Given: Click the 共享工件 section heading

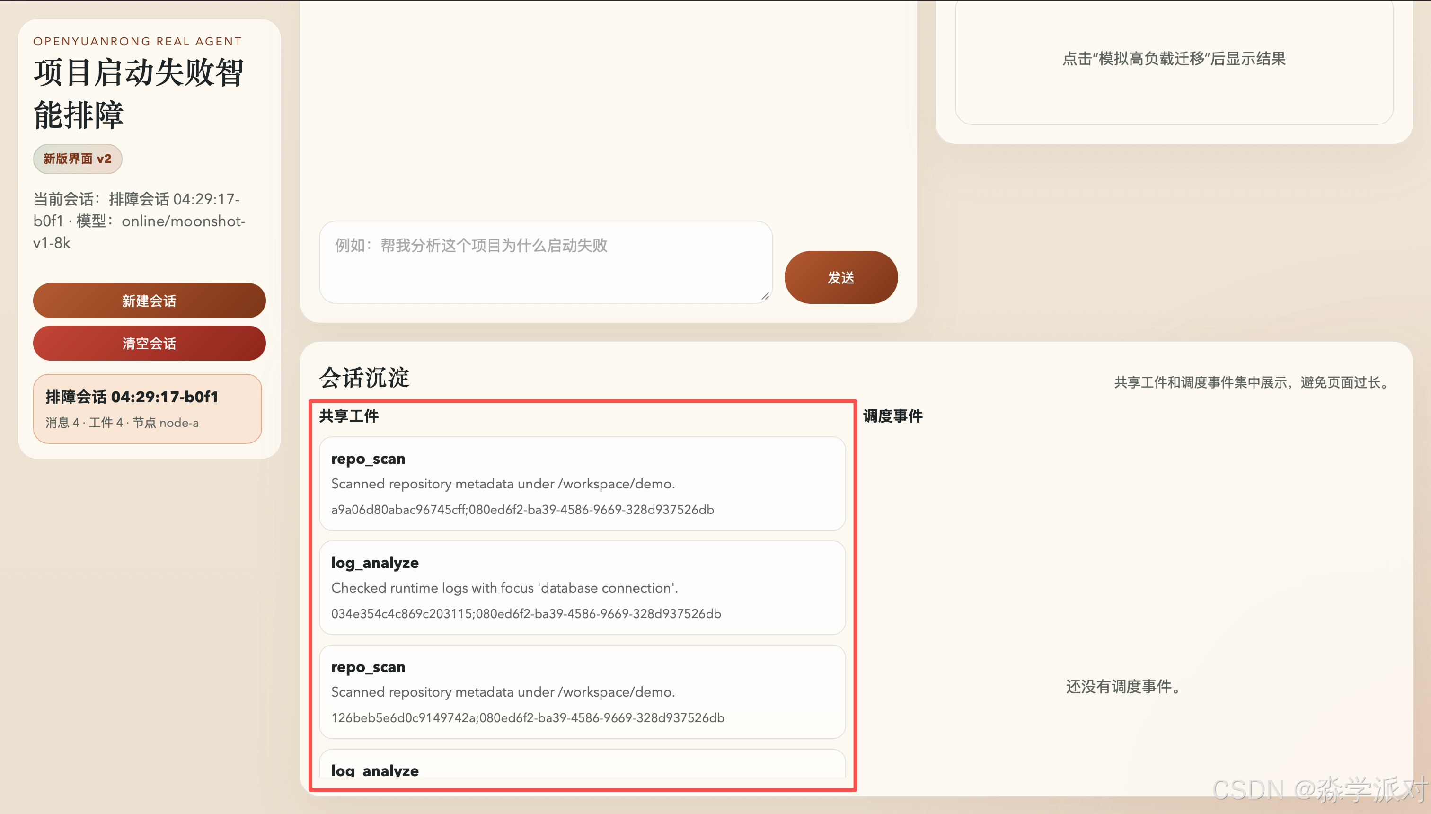Looking at the screenshot, I should coord(349,416).
